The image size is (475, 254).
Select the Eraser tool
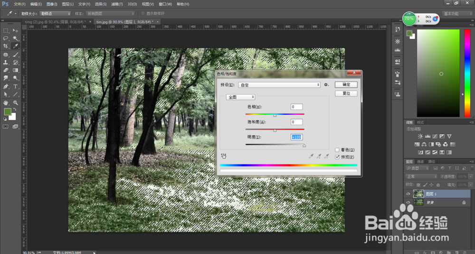point(6,70)
